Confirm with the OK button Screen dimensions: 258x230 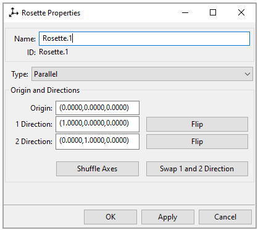point(110,217)
